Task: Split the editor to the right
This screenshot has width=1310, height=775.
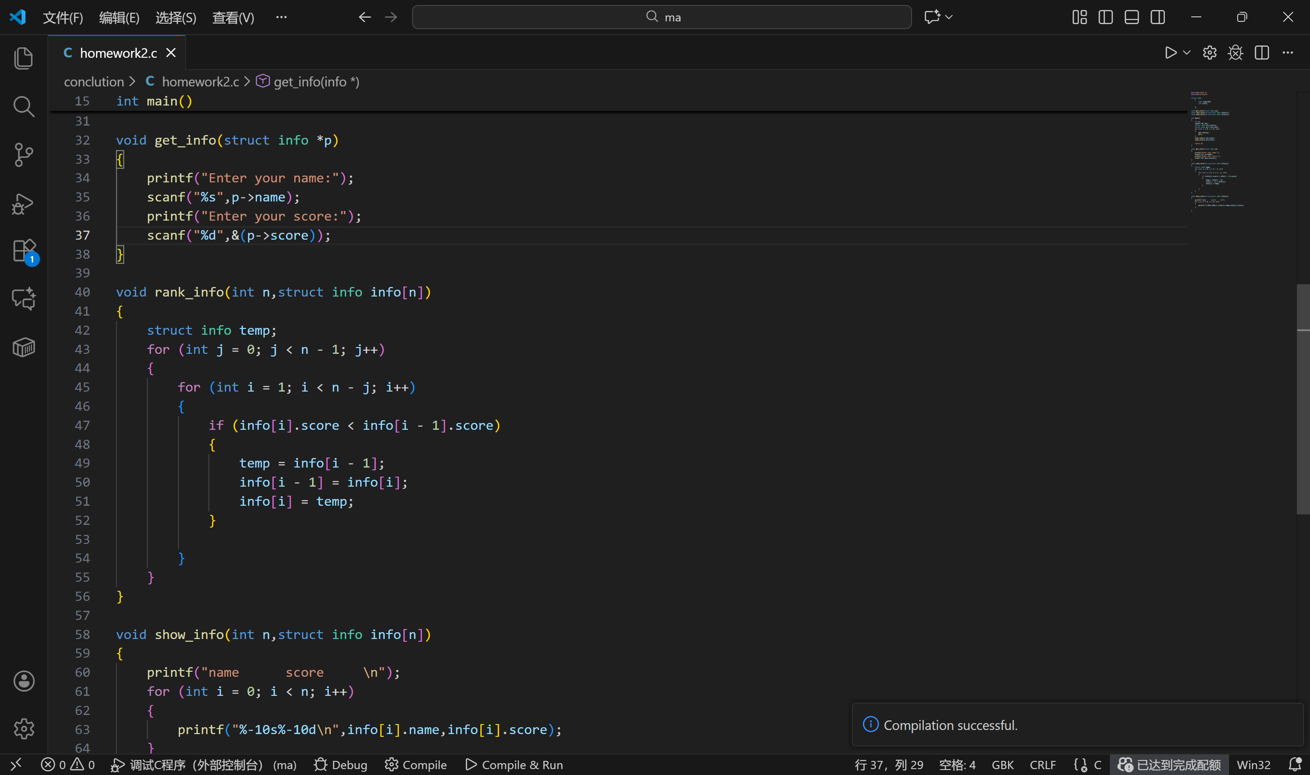Action: point(1261,53)
